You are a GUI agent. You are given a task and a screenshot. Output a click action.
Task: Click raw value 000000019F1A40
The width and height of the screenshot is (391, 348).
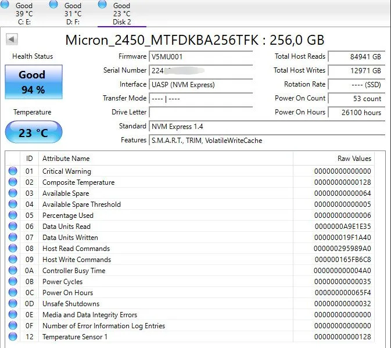(x=342, y=237)
